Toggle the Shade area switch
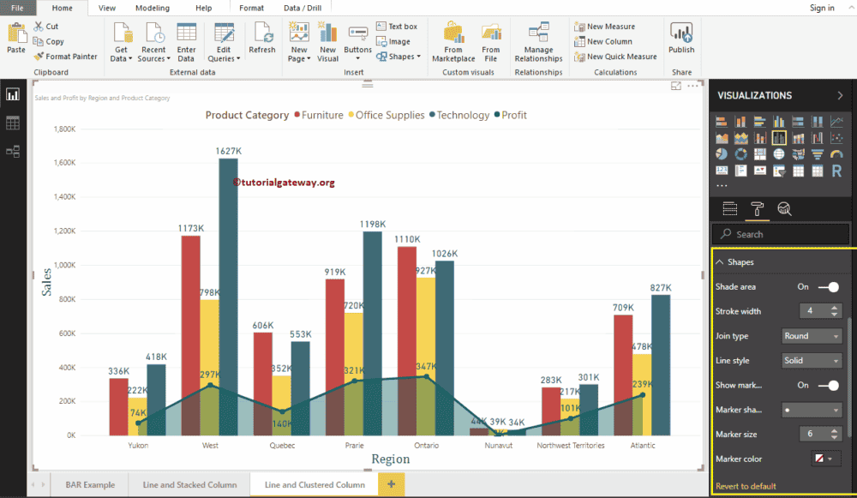857x498 pixels. 828,287
